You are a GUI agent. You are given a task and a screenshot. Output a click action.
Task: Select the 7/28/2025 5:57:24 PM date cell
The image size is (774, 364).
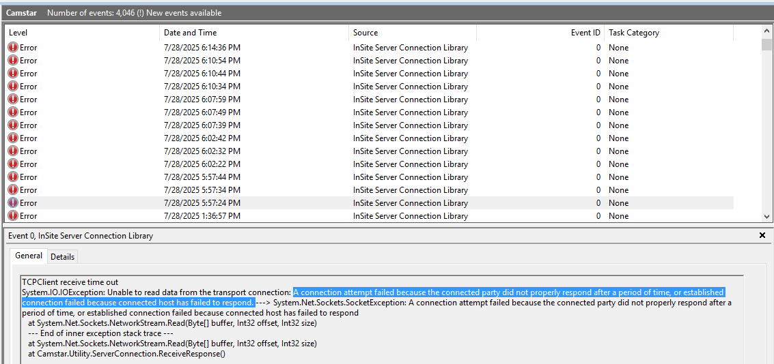click(x=202, y=202)
